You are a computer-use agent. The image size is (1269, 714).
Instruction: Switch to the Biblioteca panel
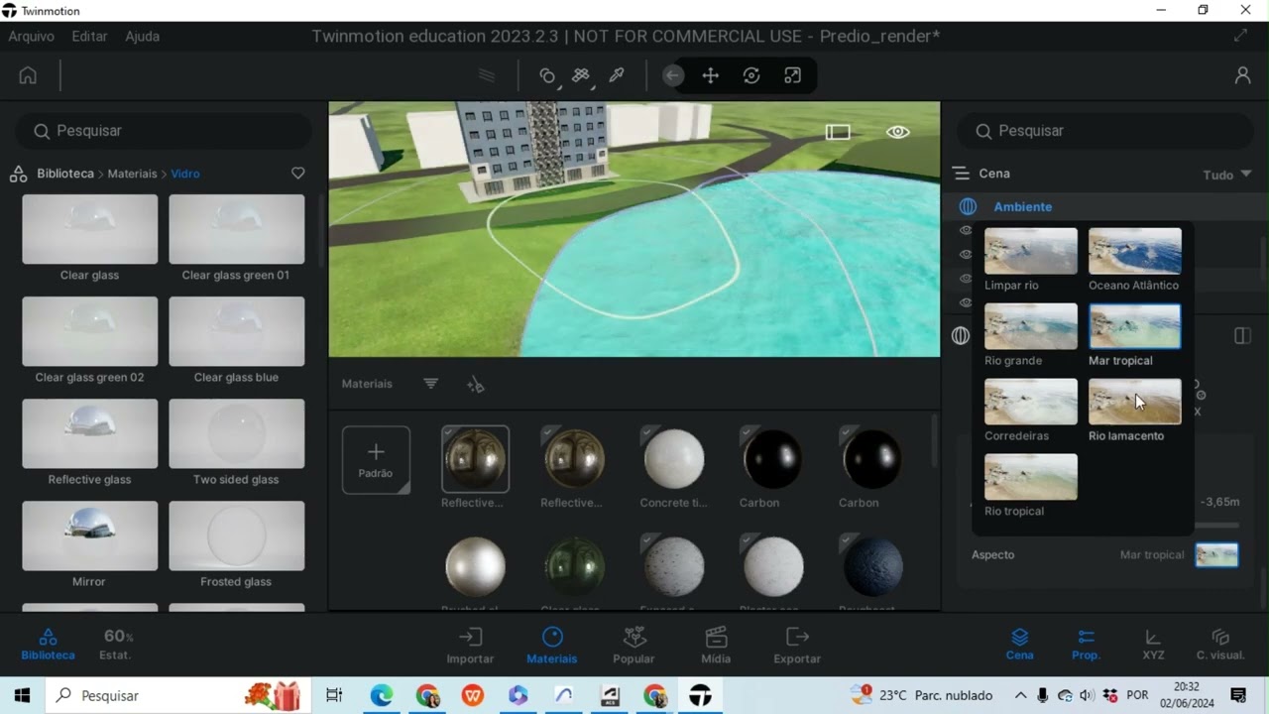coord(48,646)
